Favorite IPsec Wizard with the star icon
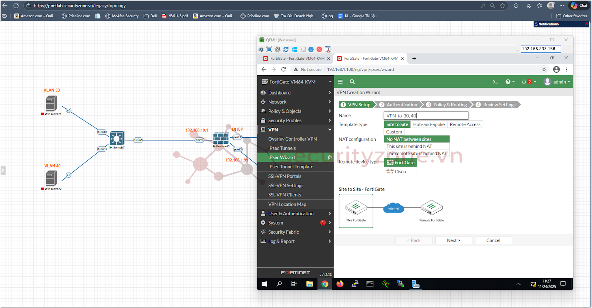 (330, 157)
